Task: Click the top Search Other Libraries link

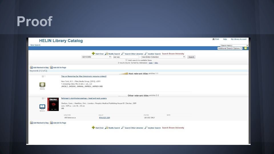Action: pos(134,54)
